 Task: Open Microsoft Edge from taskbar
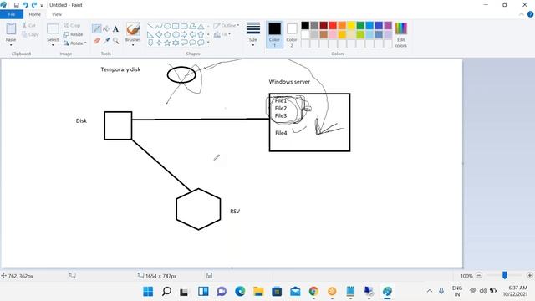pyautogui.click(x=240, y=292)
